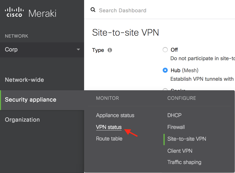Select the Hub (Mesh) VPN type
Screen dimensions: 235x173
[165, 70]
